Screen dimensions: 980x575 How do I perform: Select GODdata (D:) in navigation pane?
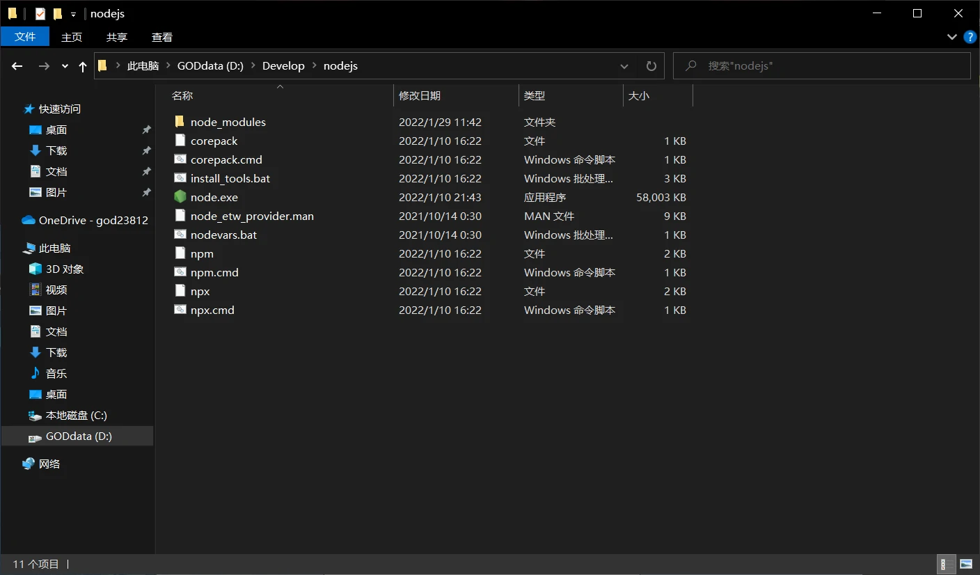pyautogui.click(x=79, y=436)
